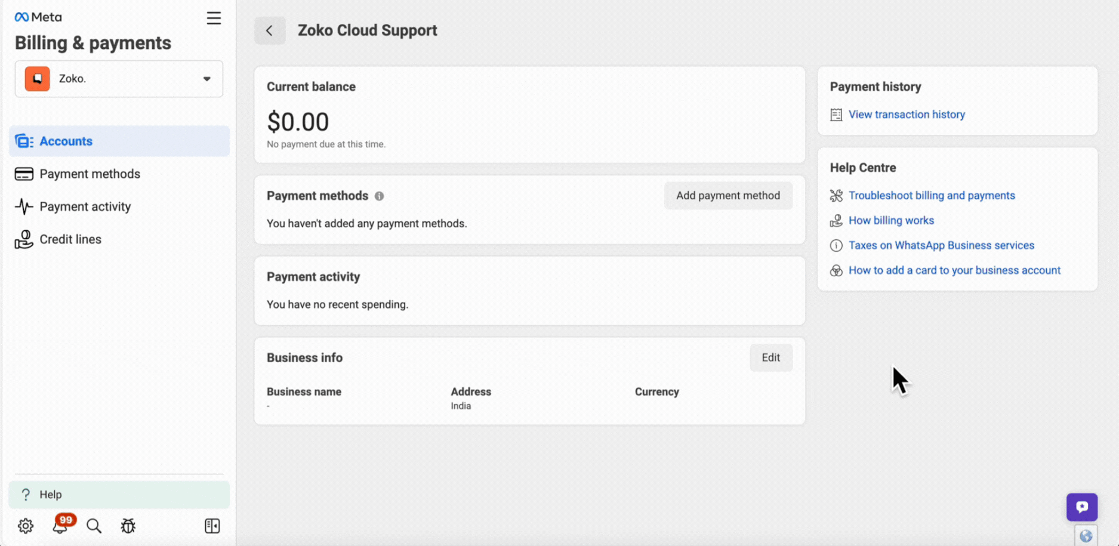The image size is (1119, 546).
Task: Click the taxes info circle icon
Action: 836,245
